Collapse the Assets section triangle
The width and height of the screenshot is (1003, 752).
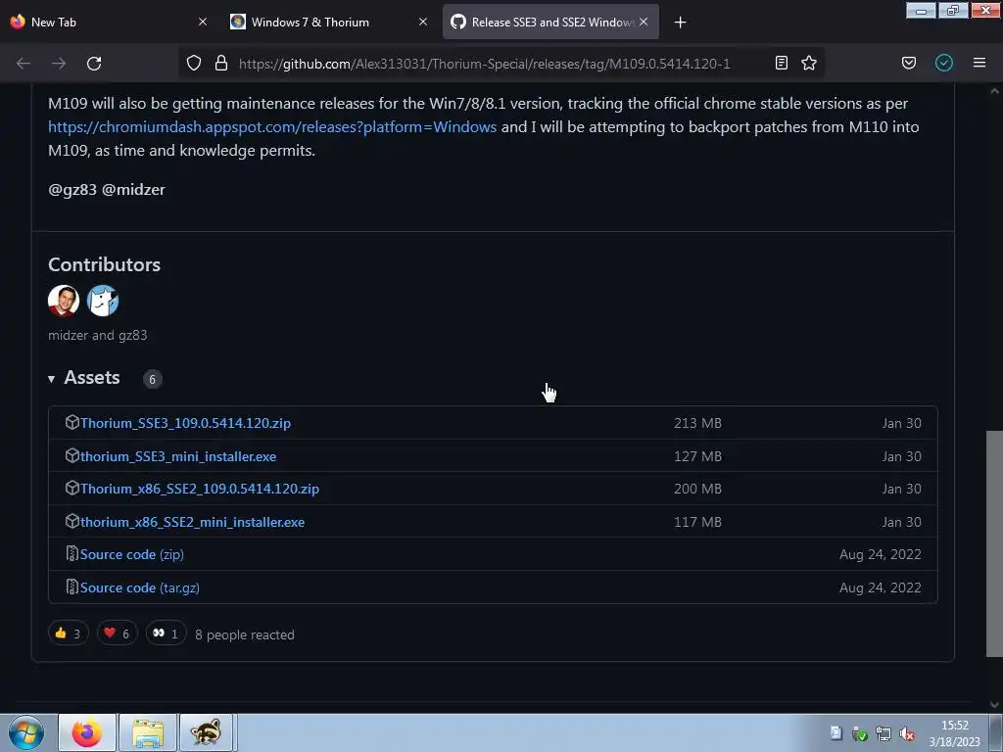pyautogui.click(x=51, y=379)
